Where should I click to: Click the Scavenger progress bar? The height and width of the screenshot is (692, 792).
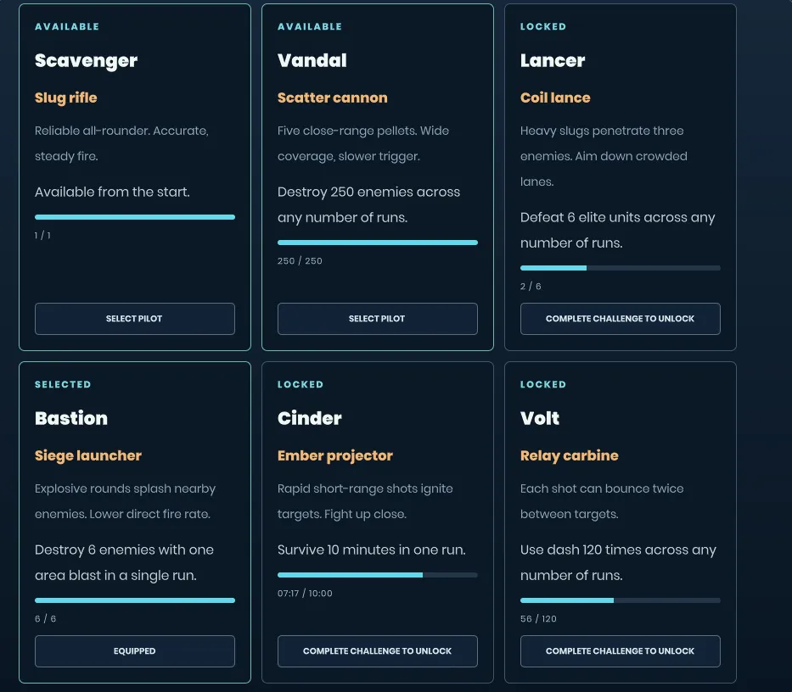click(135, 217)
